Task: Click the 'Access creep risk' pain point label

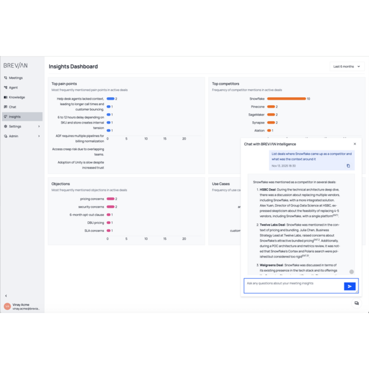Action: 78,152
